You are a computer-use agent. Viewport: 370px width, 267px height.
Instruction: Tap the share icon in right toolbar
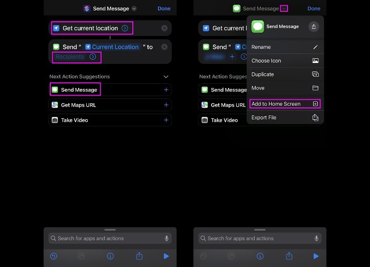point(289,256)
